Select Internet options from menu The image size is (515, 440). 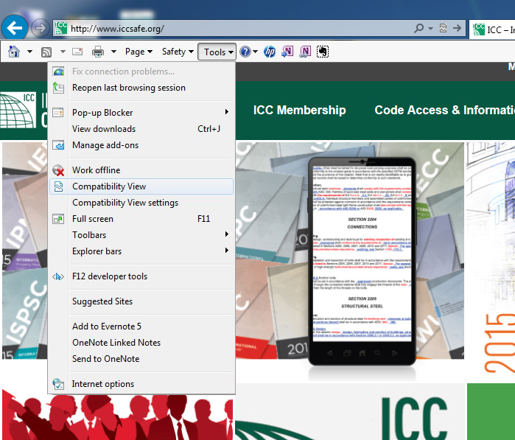click(x=103, y=384)
